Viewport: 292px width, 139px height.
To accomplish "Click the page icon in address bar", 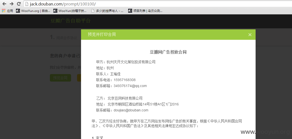I will pyautogui.click(x=27, y=4).
